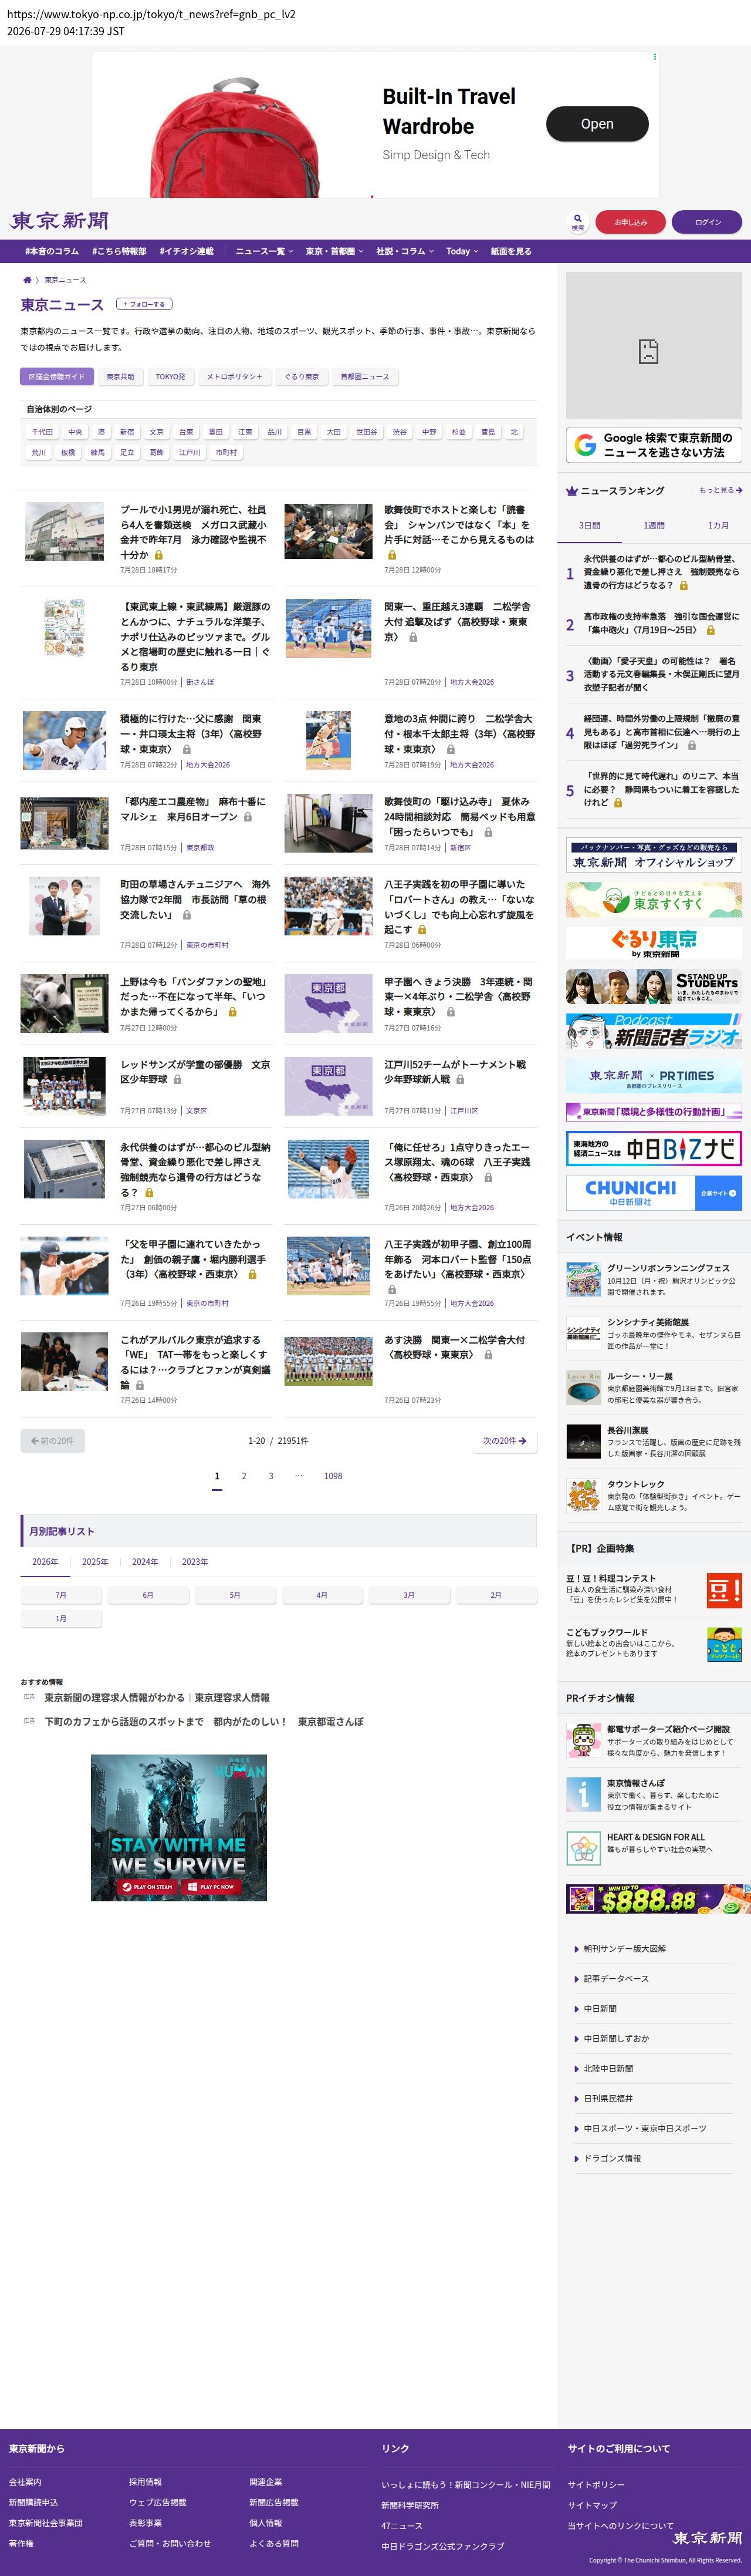The height and width of the screenshot is (2576, 751).
Task: Switch ranking to 1週間 tab
Action: (654, 525)
